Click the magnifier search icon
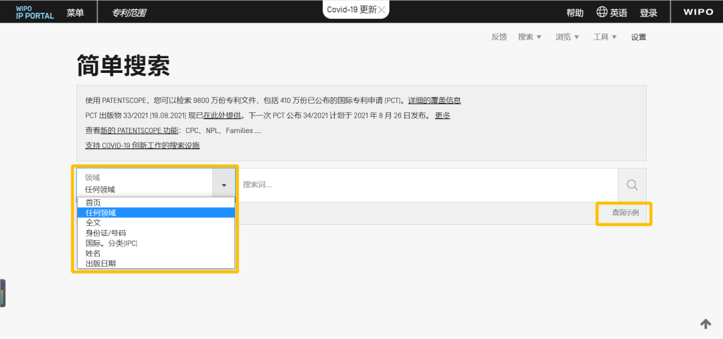The width and height of the screenshot is (723, 339). pyautogui.click(x=632, y=185)
